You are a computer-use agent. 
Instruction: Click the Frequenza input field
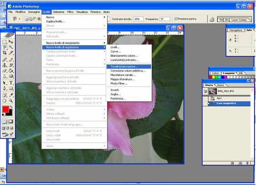tap(165, 19)
